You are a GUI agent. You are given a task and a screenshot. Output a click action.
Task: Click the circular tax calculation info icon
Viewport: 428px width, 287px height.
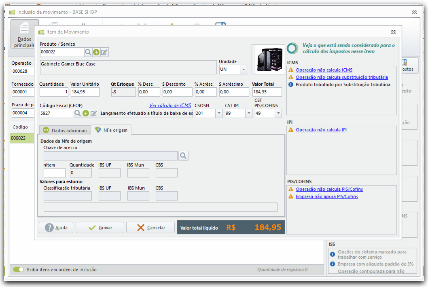[292, 48]
